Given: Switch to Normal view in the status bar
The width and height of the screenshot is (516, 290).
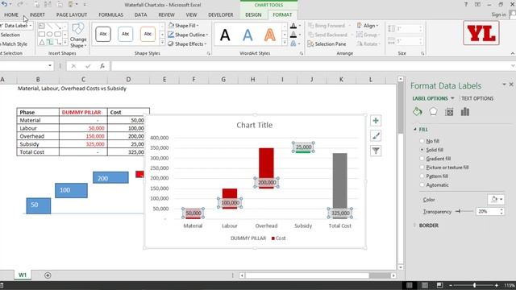Looking at the screenshot, I should point(410,285).
